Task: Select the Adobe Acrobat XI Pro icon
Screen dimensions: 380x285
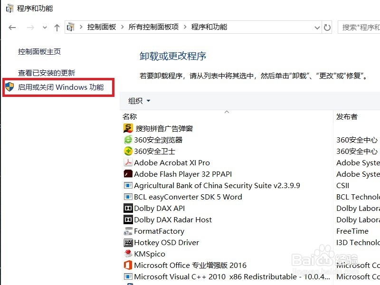Action: pos(128,162)
